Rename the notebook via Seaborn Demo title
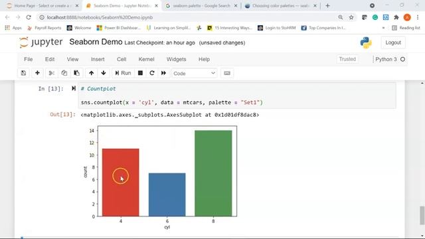425x239 pixels. click(x=96, y=42)
